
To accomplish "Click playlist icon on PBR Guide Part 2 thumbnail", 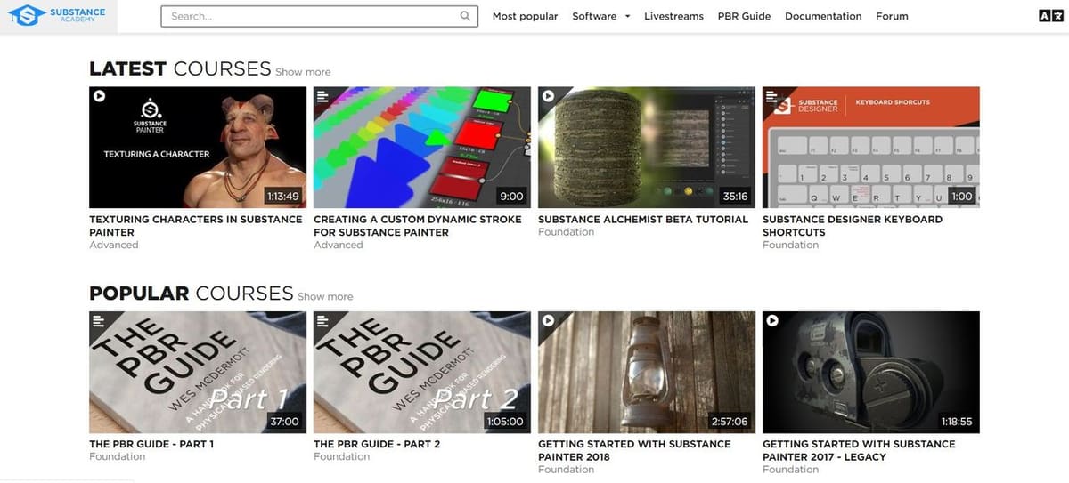I will click(323, 320).
